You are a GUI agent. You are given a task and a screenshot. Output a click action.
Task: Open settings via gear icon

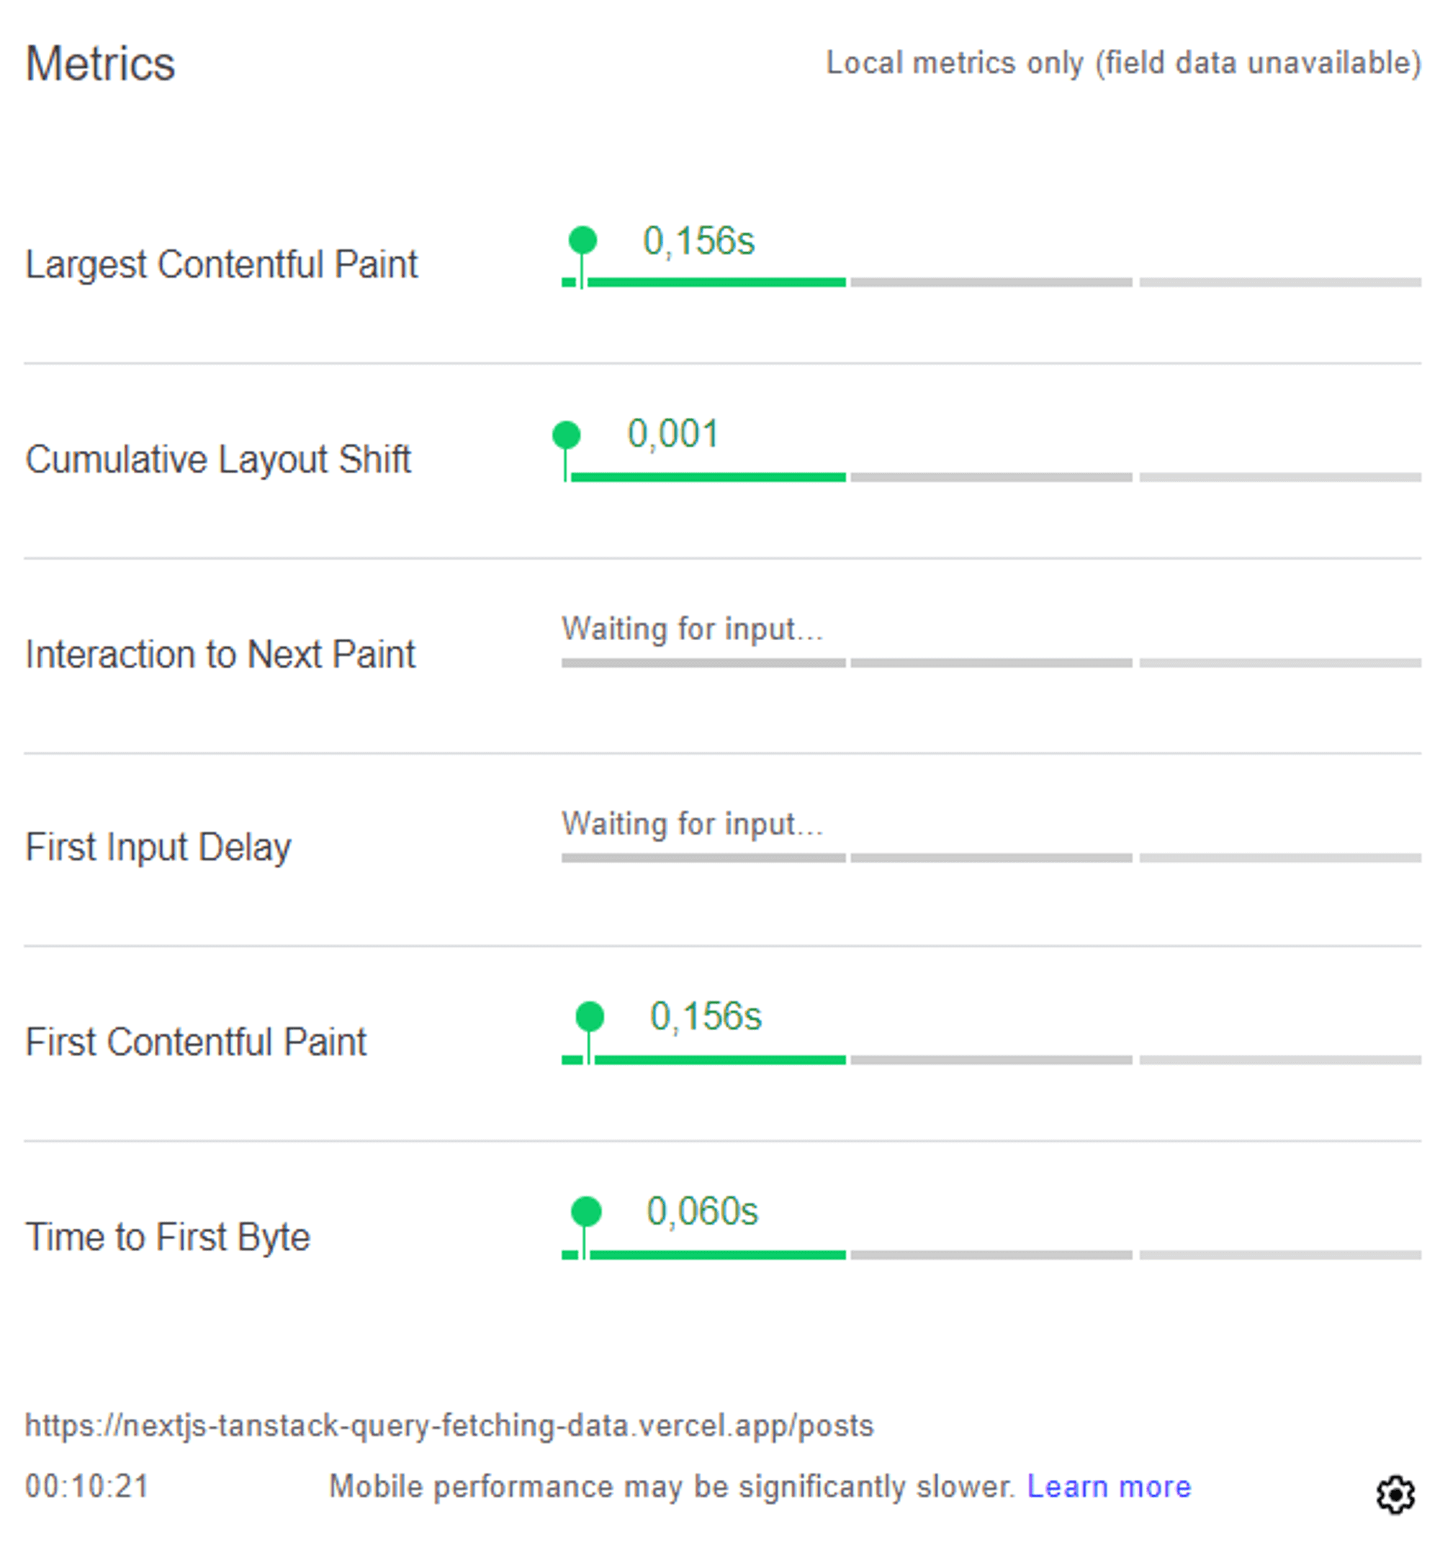pos(1395,1495)
